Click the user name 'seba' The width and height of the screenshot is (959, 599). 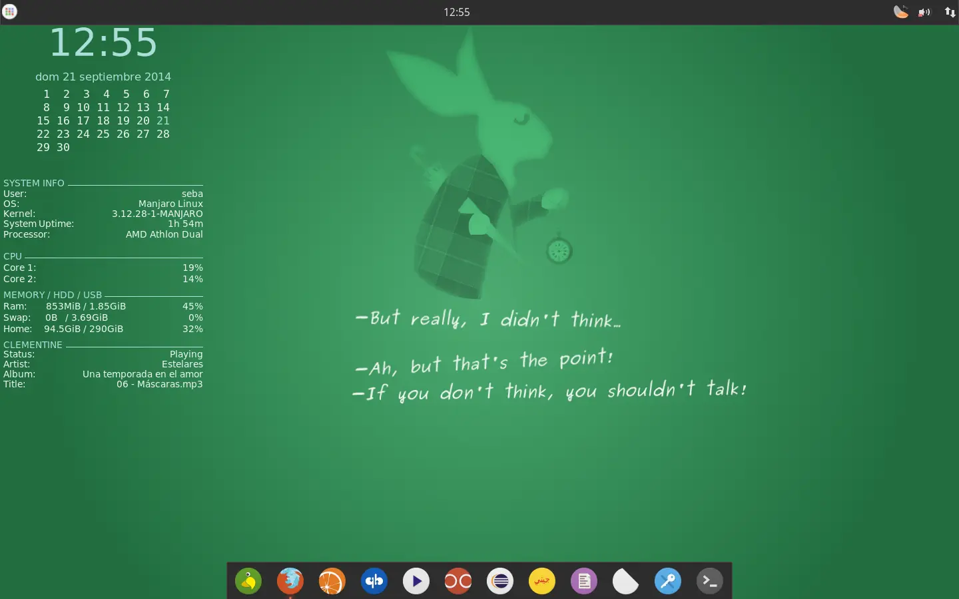point(192,194)
